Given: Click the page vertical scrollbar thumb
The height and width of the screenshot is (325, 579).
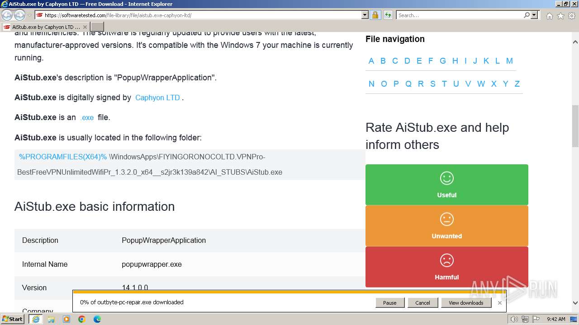Looking at the screenshot, I should (x=575, y=126).
